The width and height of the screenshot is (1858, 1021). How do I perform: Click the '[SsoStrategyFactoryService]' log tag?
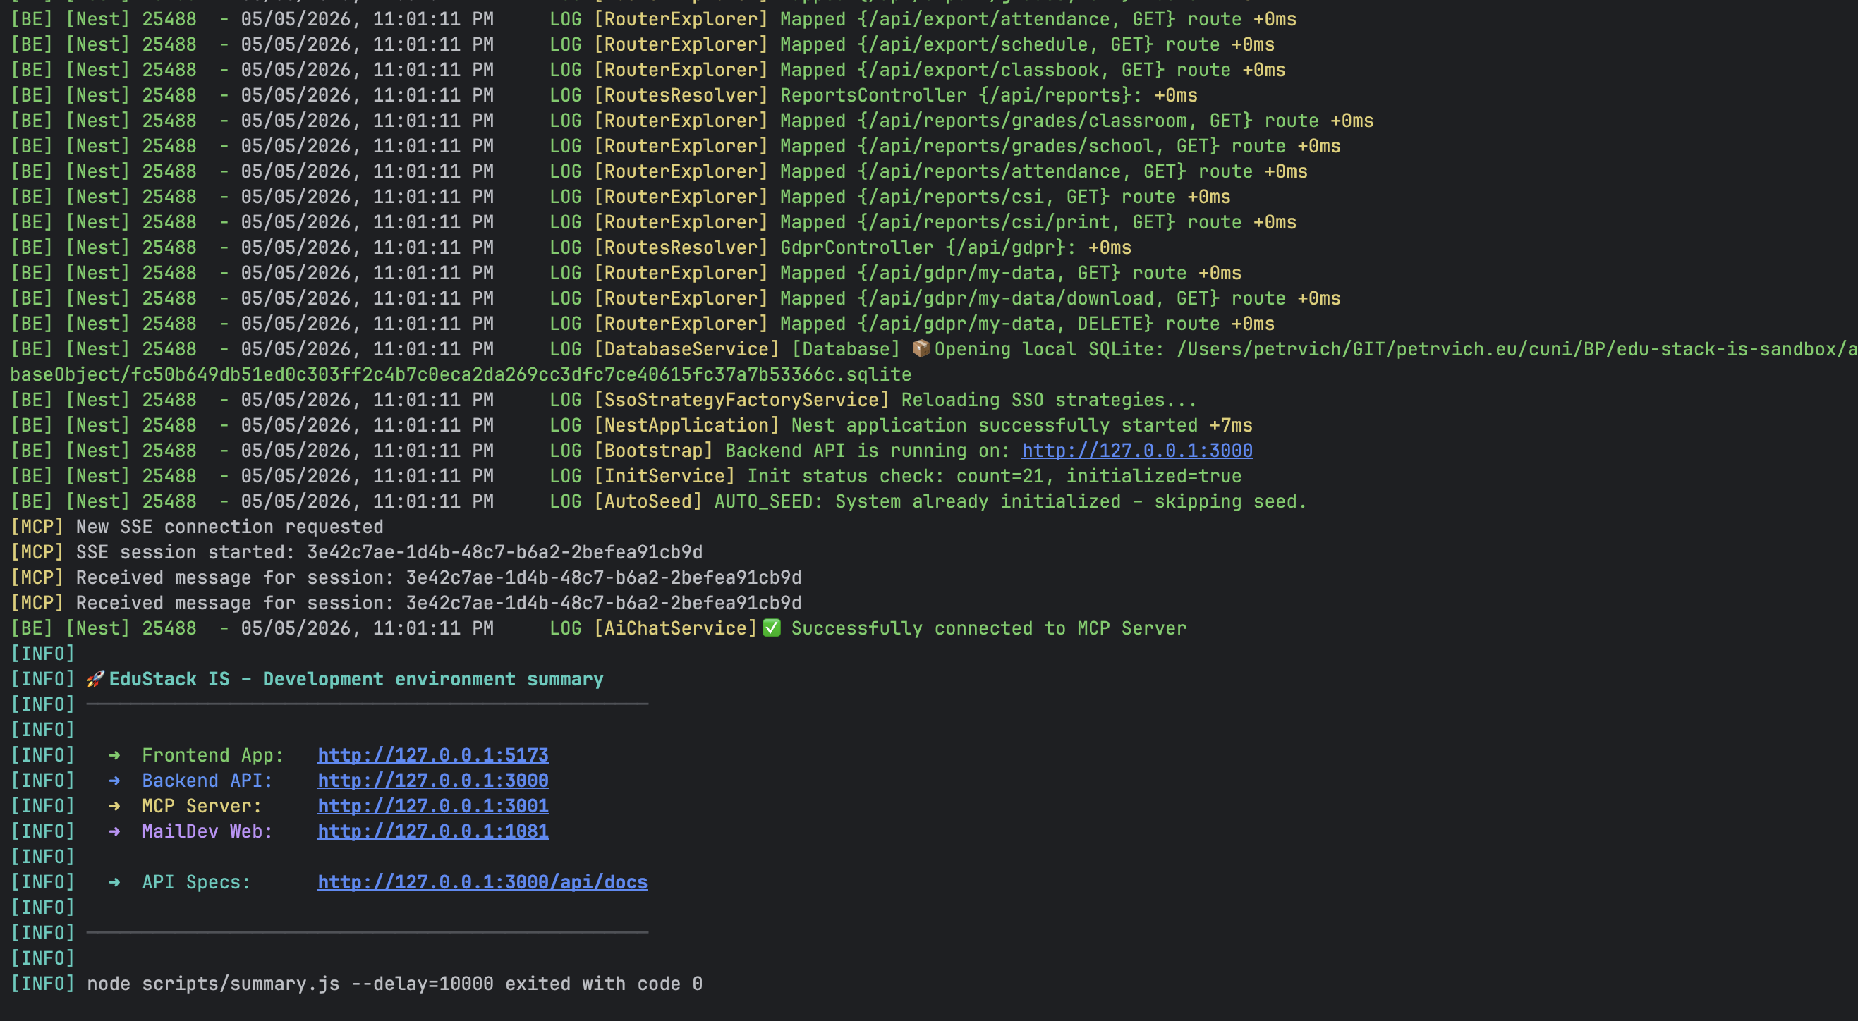(741, 400)
